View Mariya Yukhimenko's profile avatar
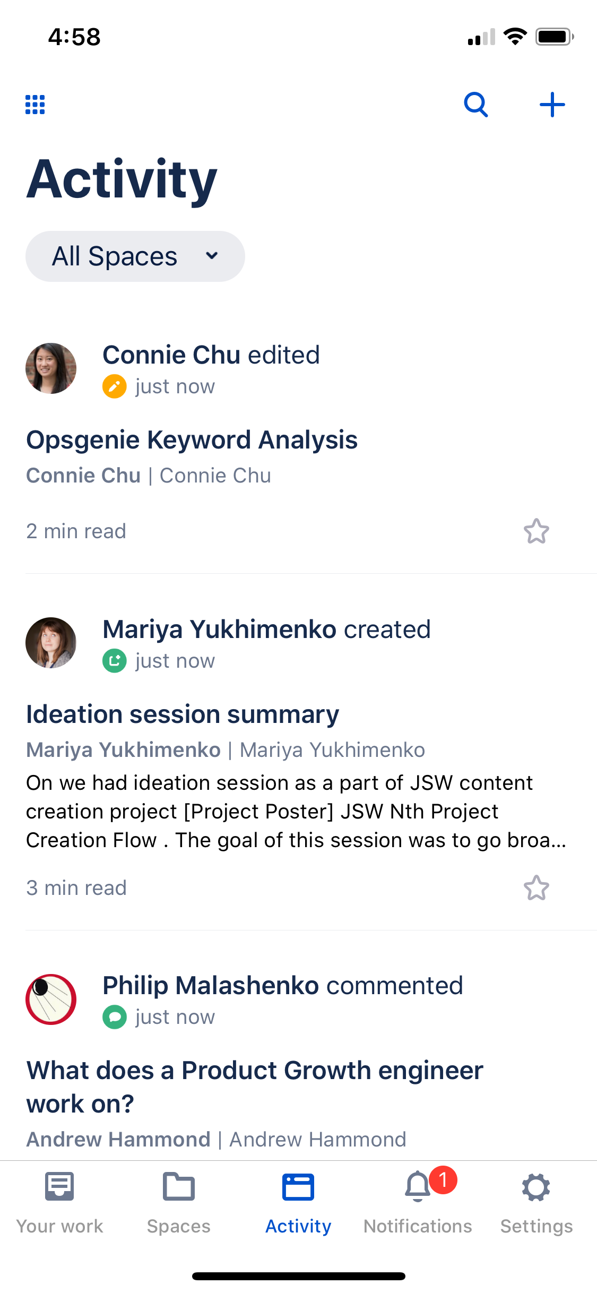Viewport: 597px width, 1293px height. point(51,643)
